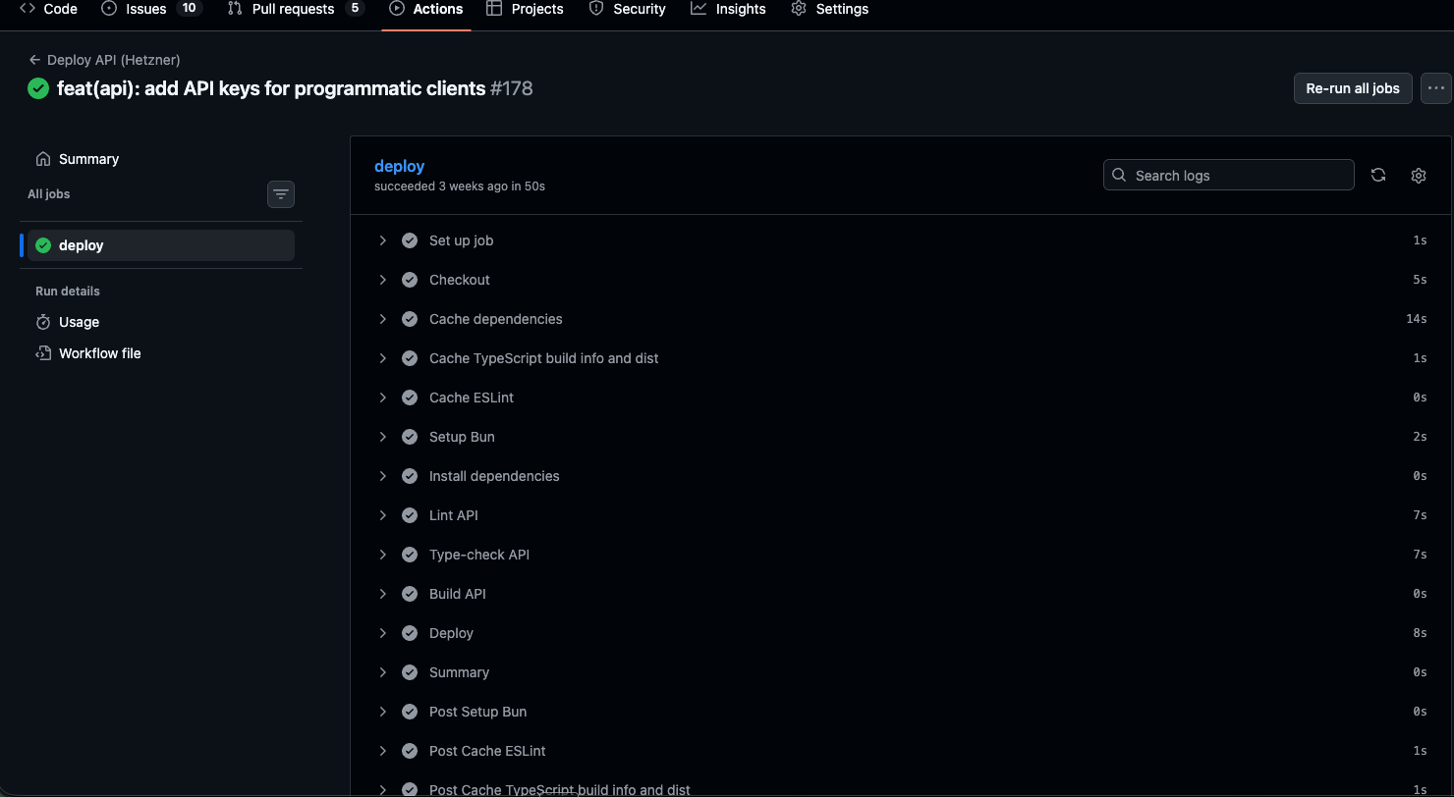Click the house icon next to Summary
The height and width of the screenshot is (797, 1454).
pyautogui.click(x=43, y=158)
